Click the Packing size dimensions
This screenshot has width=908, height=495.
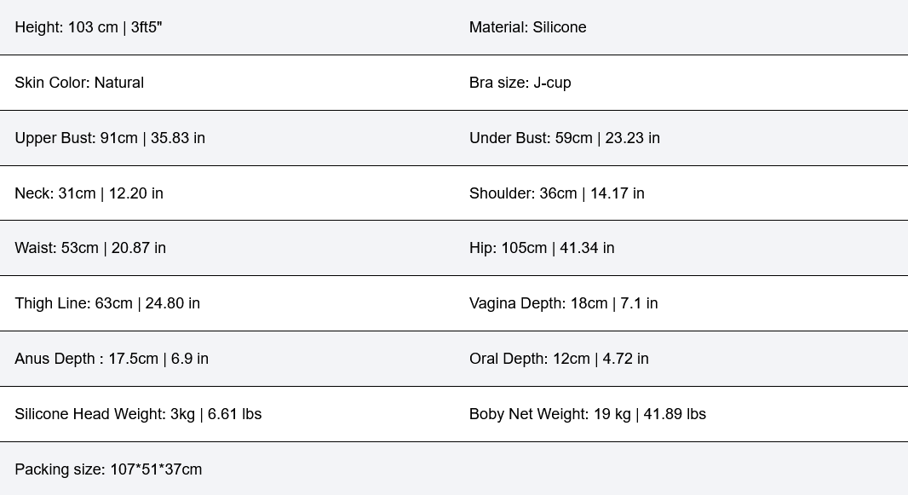pos(108,469)
